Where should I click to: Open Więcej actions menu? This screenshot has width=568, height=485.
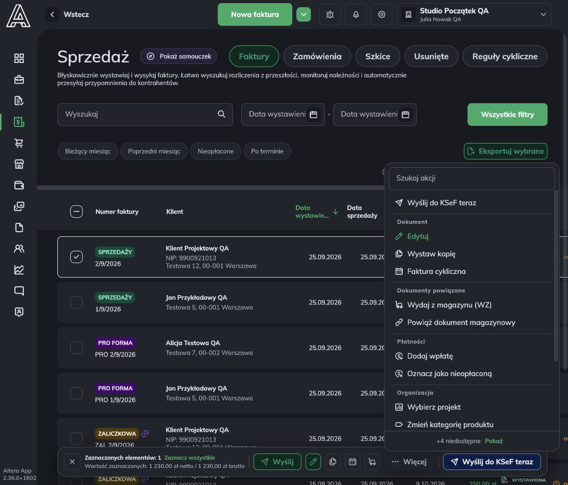[x=409, y=461]
